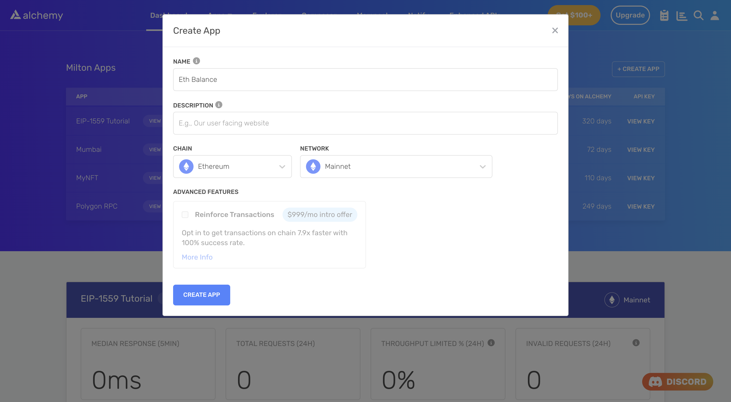Click the search magnifier icon

coord(698,15)
